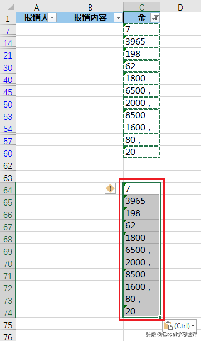Click cell with 198 in row 21
Viewport: 201px width, 341px height.
(x=141, y=53)
